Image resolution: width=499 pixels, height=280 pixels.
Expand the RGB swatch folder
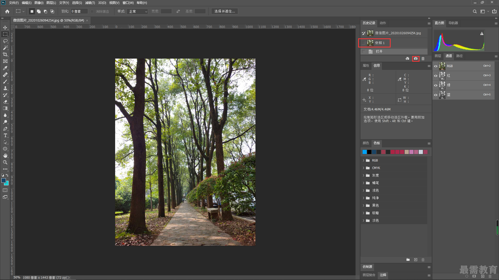pyautogui.click(x=363, y=160)
